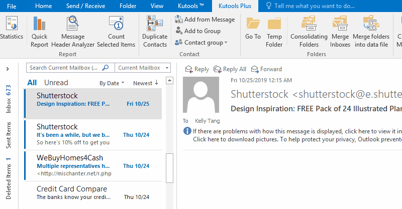
Task: Filter to Unread messages
Action: pos(56,83)
